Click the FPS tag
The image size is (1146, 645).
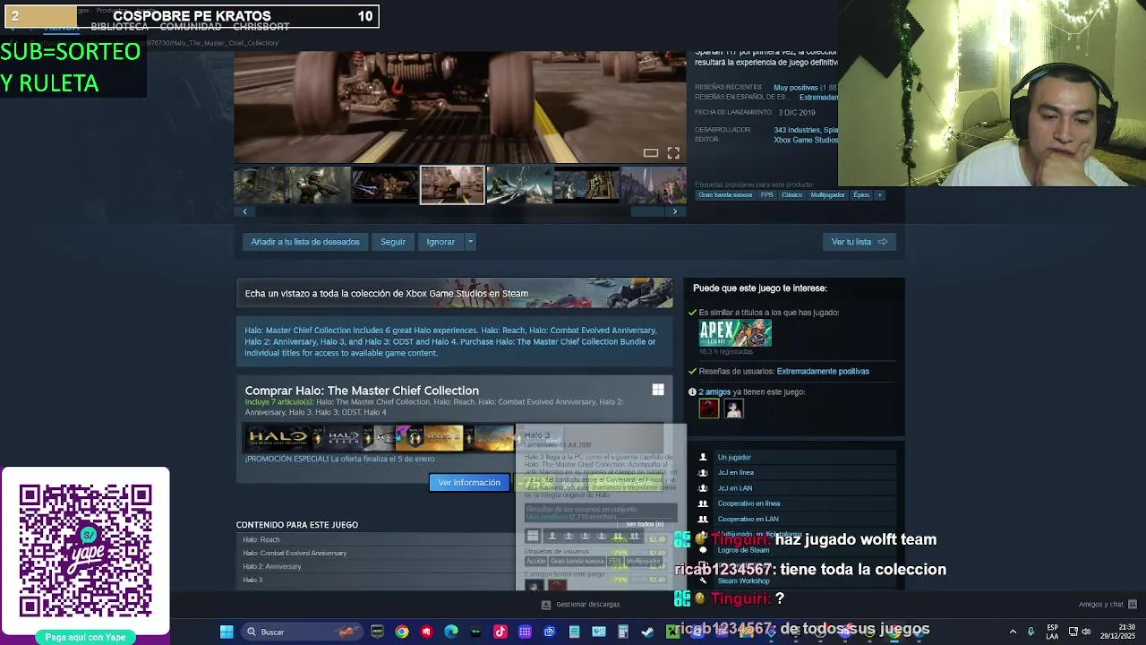(766, 195)
